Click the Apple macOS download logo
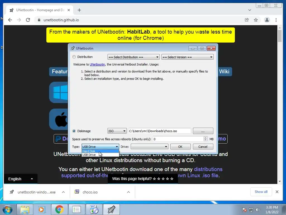Image resolution: width=286 pixels, height=215 pixels. pyautogui.click(x=59, y=119)
